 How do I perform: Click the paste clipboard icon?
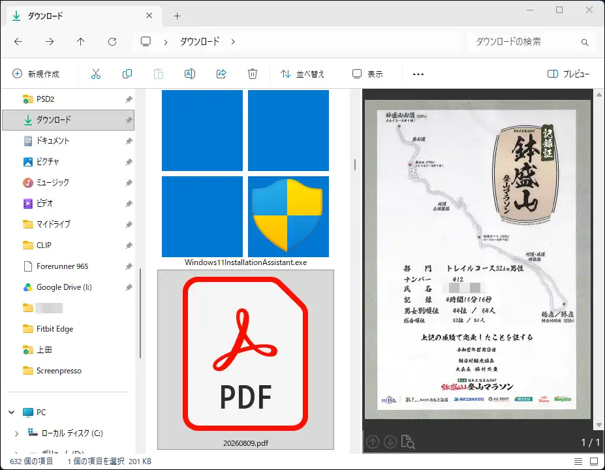(159, 74)
